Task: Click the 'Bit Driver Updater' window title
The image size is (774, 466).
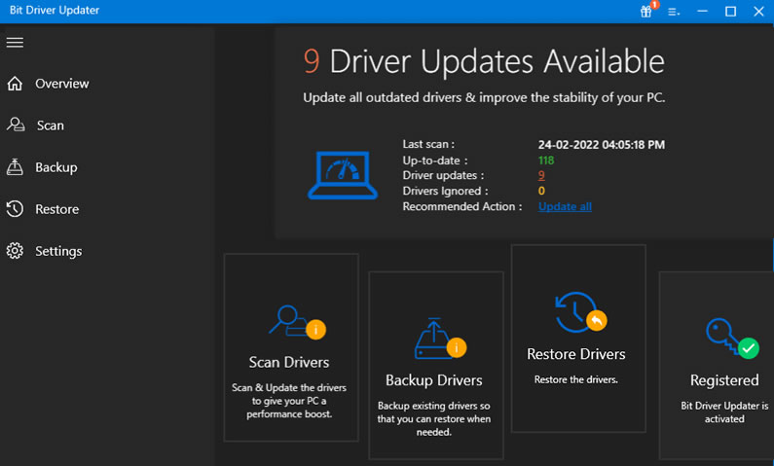Action: [55, 10]
